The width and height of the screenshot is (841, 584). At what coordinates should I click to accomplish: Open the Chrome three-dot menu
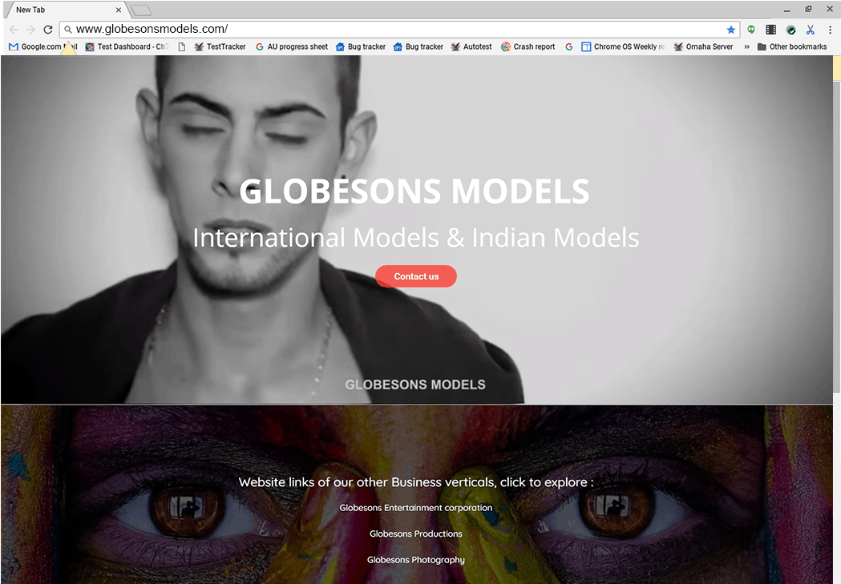[x=830, y=30]
